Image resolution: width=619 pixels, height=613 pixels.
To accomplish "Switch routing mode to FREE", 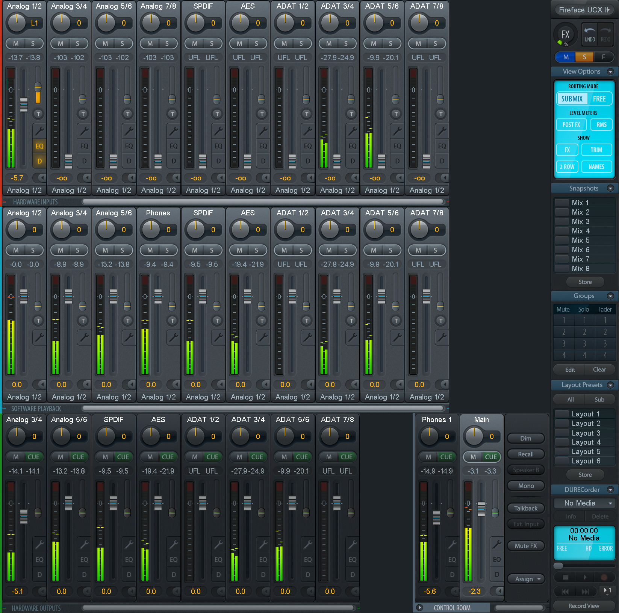I will (599, 99).
